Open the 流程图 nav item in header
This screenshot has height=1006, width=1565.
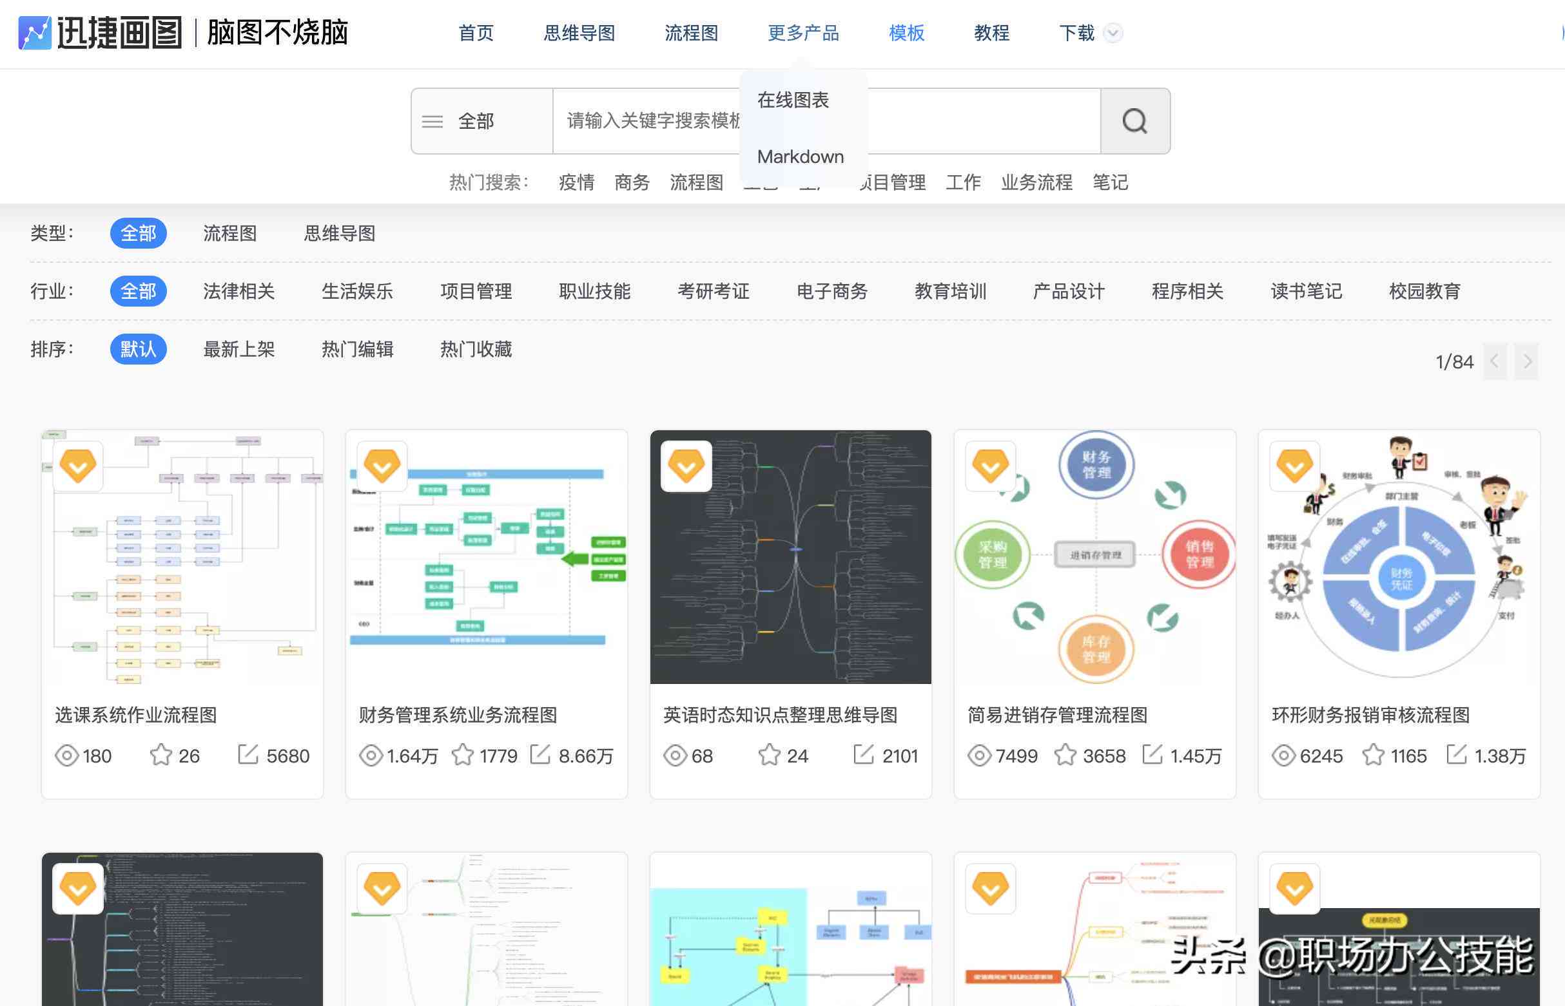click(692, 33)
